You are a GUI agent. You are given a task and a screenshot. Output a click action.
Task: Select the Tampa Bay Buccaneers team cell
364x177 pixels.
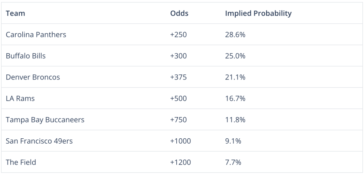(45, 120)
